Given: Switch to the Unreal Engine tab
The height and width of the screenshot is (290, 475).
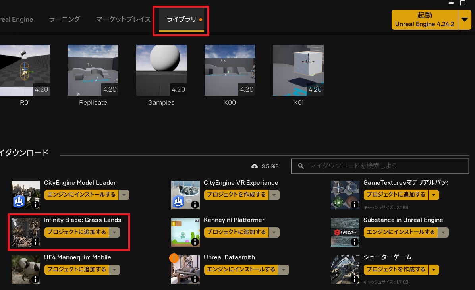Looking at the screenshot, I should click(x=16, y=19).
